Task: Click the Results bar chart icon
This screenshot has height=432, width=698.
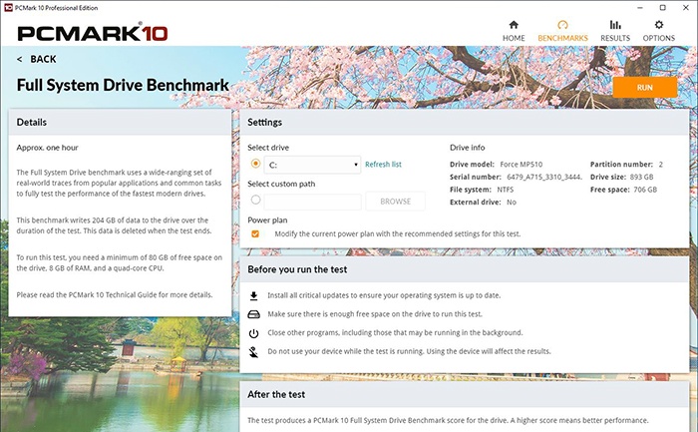Action: [615, 25]
